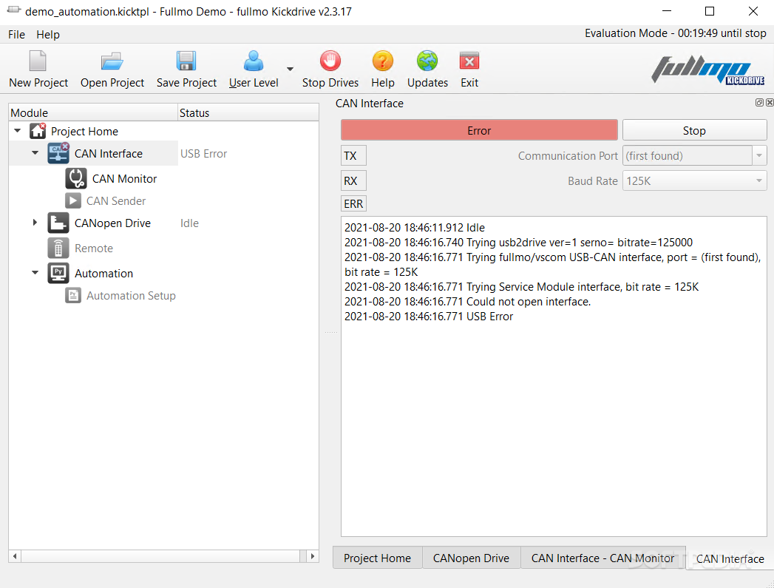This screenshot has height=588, width=774.
Task: Select Remote control icon in tree
Action: pyautogui.click(x=58, y=248)
